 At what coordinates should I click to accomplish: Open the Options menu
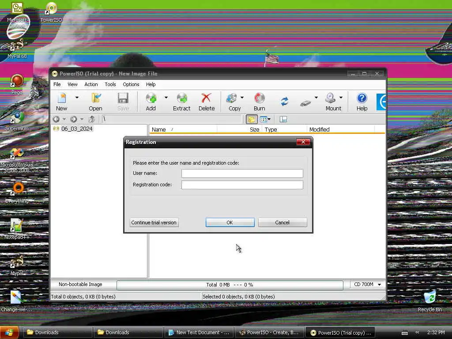[x=131, y=84]
